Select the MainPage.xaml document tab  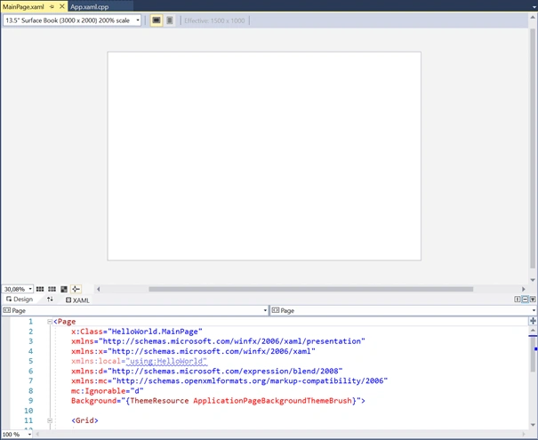pyautogui.click(x=23, y=6)
